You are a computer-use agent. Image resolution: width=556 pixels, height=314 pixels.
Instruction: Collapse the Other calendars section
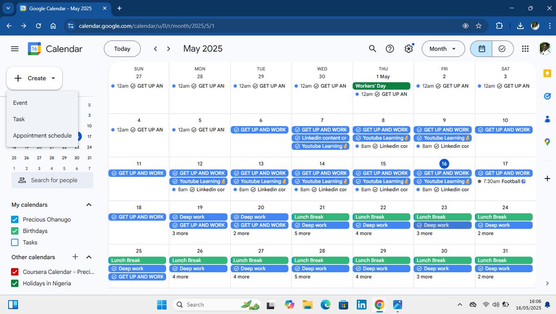[x=89, y=257]
